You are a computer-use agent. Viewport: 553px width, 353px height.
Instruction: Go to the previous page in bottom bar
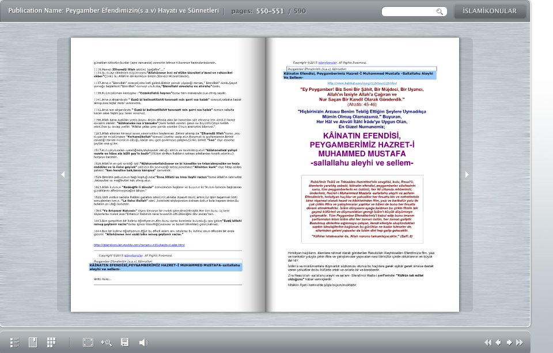[498, 342]
